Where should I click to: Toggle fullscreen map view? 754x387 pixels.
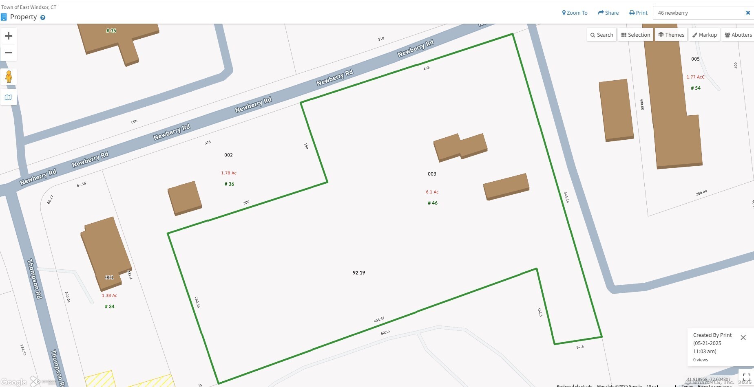pos(746,377)
